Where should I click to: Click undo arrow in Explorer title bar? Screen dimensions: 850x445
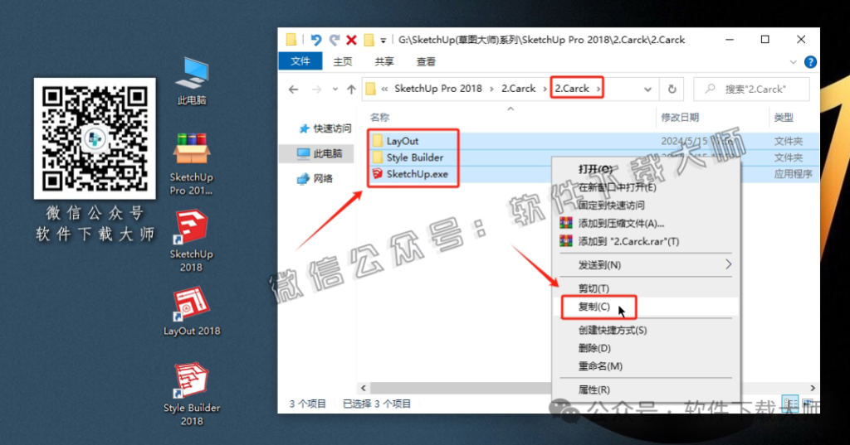pos(316,40)
